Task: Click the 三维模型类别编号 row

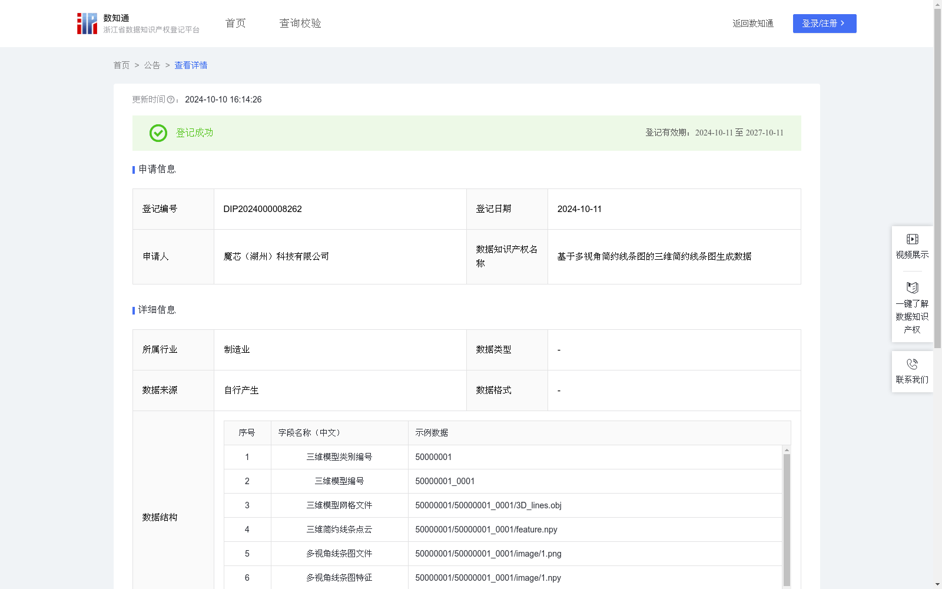Action: pyautogui.click(x=503, y=457)
